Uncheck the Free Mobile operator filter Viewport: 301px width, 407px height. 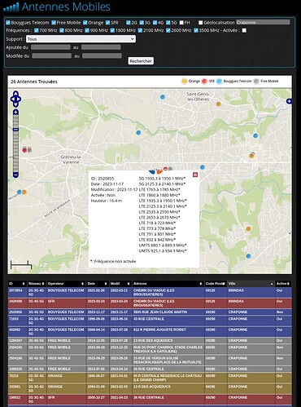(54, 22)
